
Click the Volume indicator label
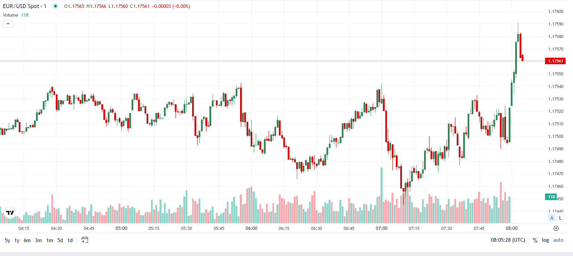click(x=10, y=15)
